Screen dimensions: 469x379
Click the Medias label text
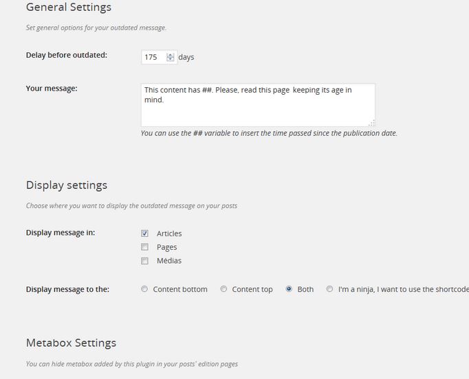coord(169,261)
